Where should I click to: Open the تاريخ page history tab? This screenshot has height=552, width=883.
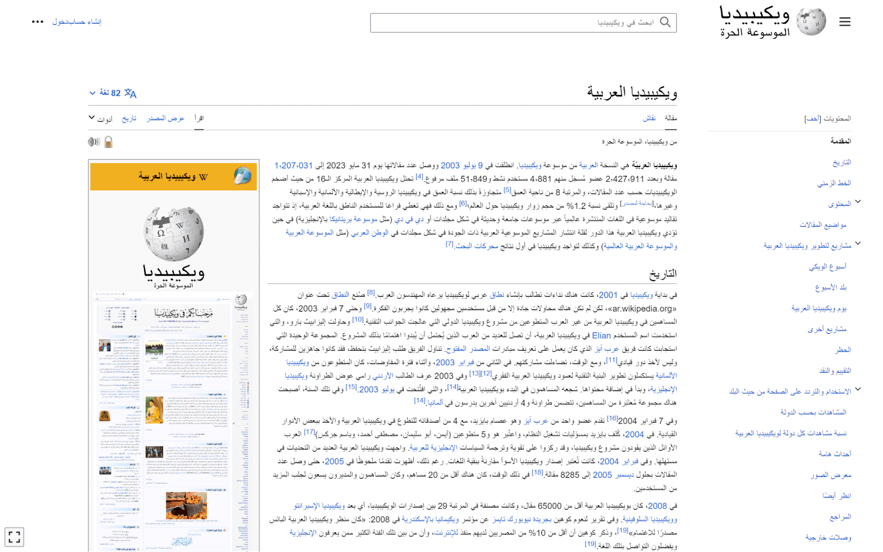(x=129, y=118)
